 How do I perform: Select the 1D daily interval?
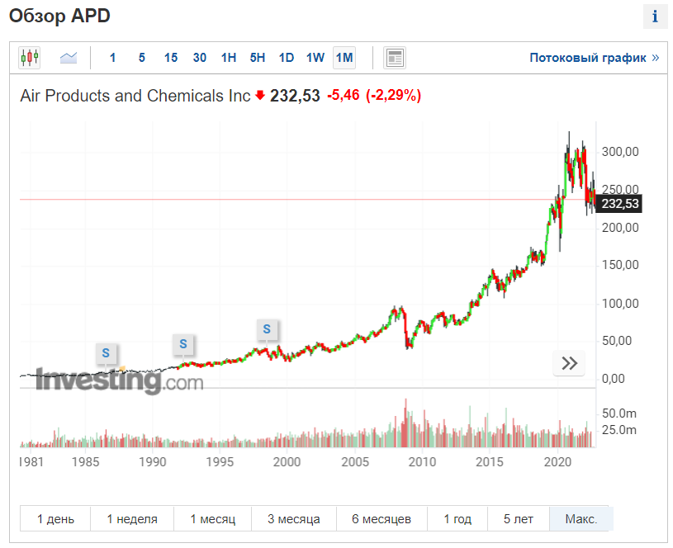click(x=287, y=58)
